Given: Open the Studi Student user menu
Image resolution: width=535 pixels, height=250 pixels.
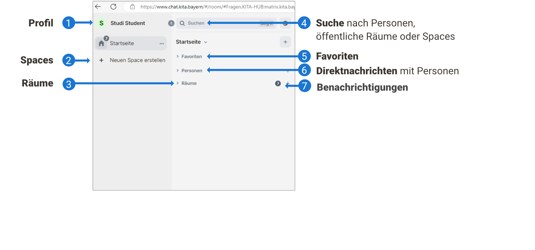Looking at the screenshot, I should tap(128, 23).
